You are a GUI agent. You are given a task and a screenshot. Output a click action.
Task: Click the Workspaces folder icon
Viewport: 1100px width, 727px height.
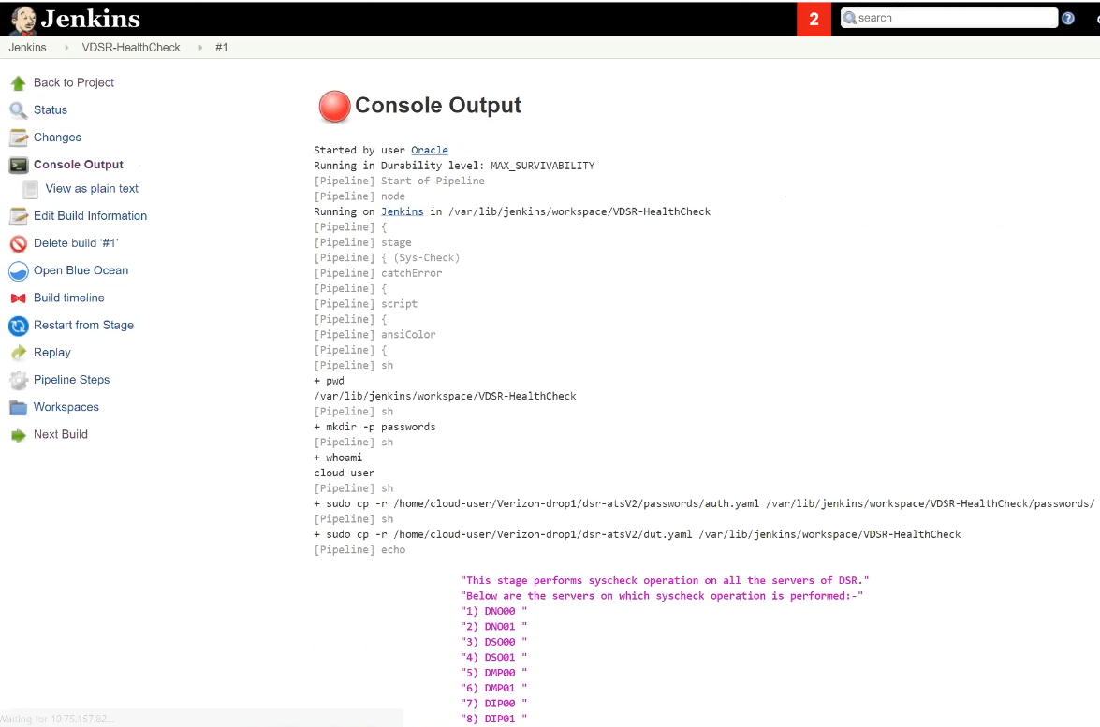pyautogui.click(x=18, y=407)
